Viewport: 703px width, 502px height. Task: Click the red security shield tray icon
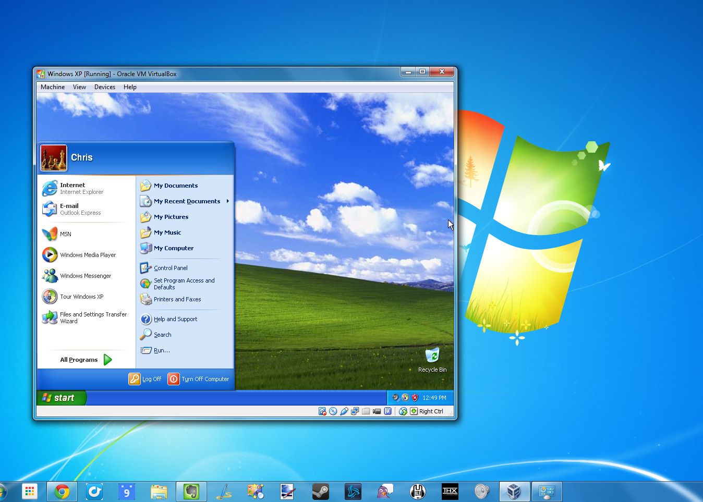point(415,398)
